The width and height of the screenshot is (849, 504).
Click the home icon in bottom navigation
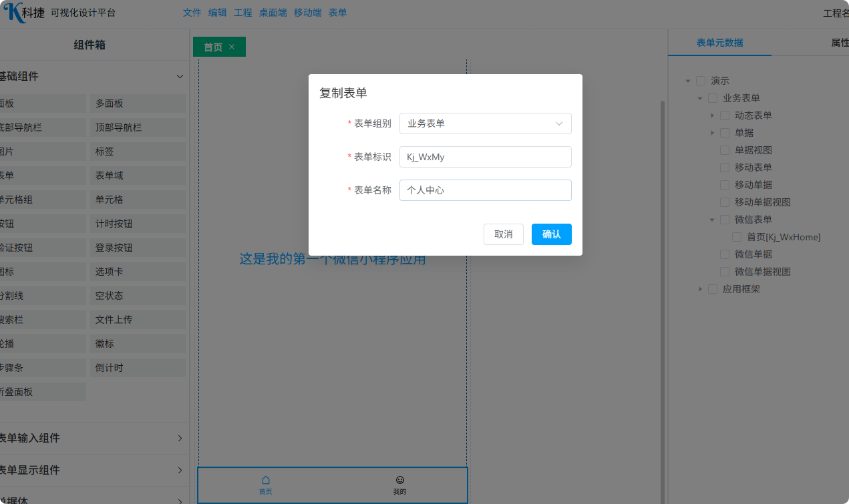266,480
